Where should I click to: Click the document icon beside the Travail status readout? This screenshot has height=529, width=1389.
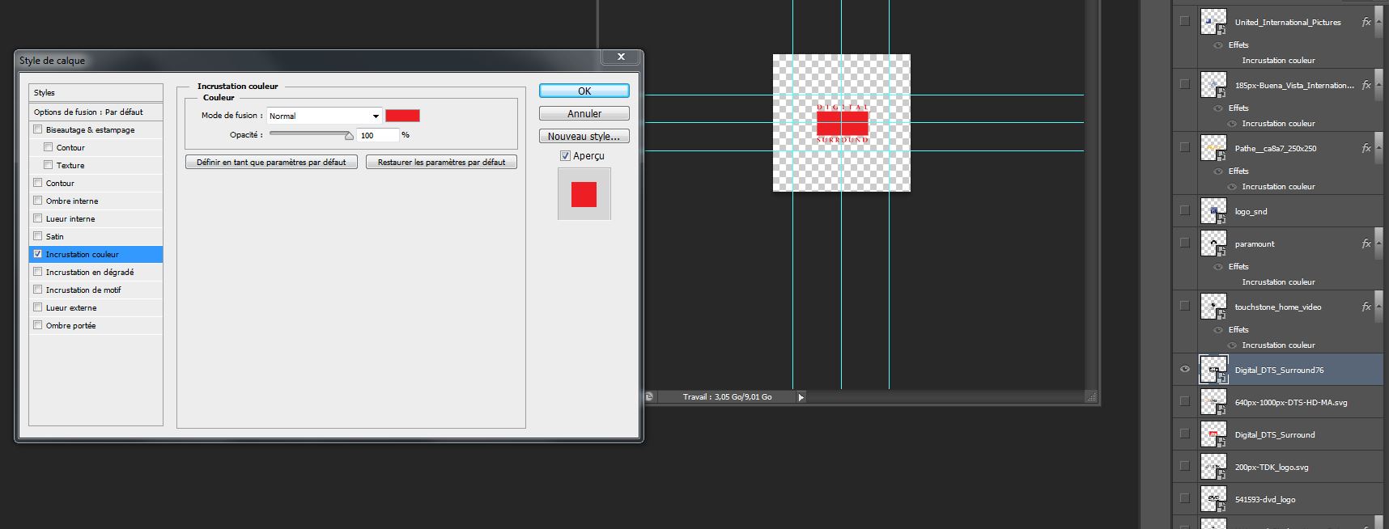coord(649,396)
